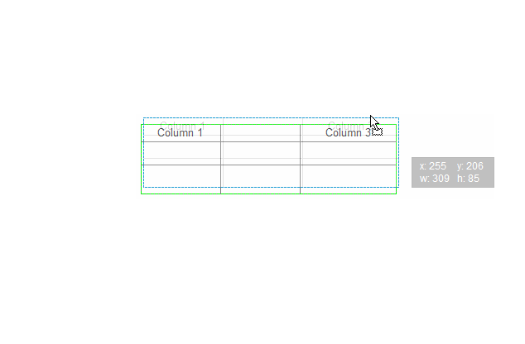This screenshot has height=344, width=525.
Task: Click bottom-row cell beneath Column 1
Action: pyautogui.click(x=181, y=179)
